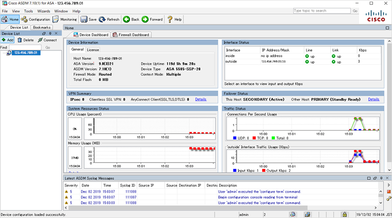Float the Device List panel
The width and height of the screenshot is (392, 218).
[44, 33]
